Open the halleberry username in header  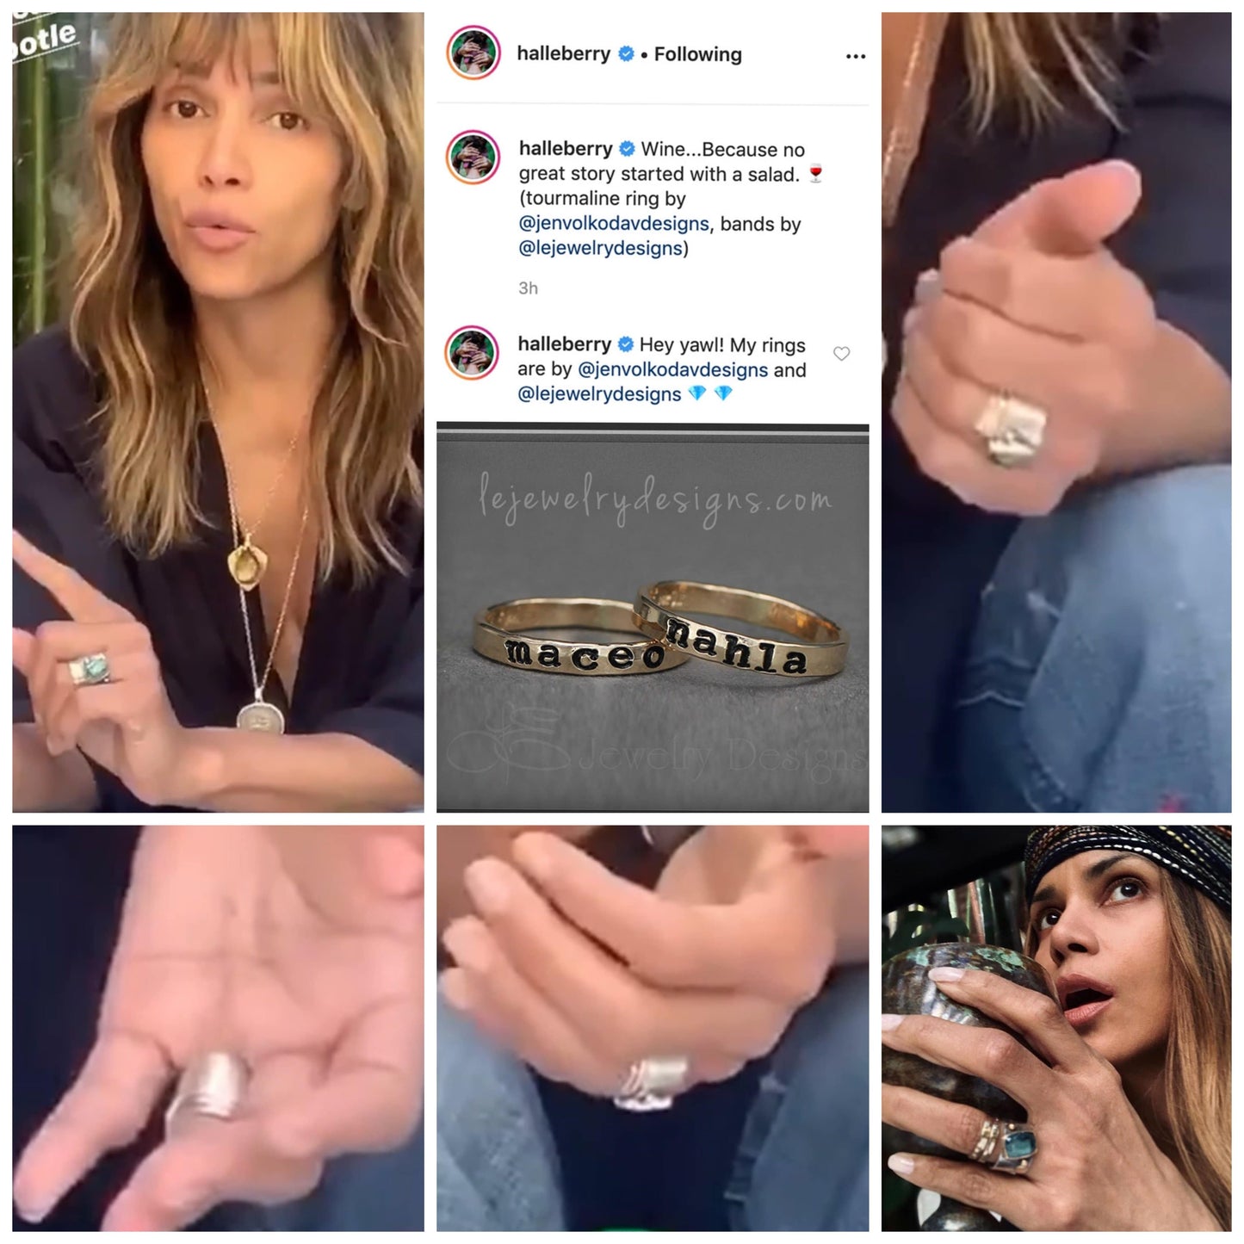563,53
